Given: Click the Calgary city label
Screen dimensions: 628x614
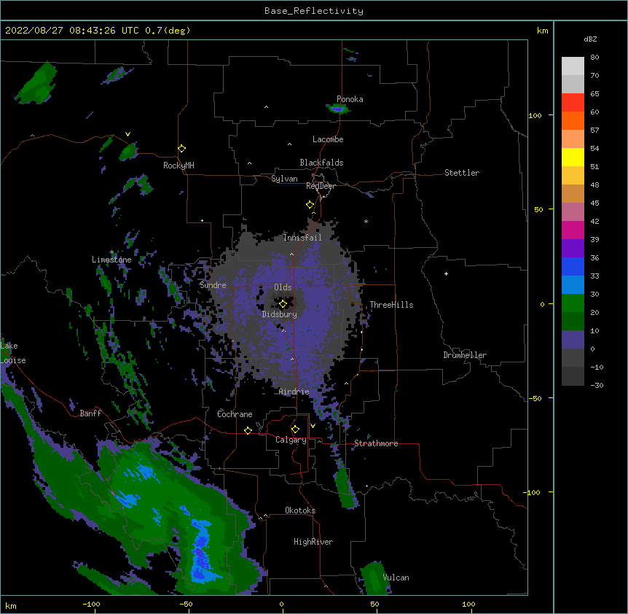Looking at the screenshot, I should click(x=291, y=440).
